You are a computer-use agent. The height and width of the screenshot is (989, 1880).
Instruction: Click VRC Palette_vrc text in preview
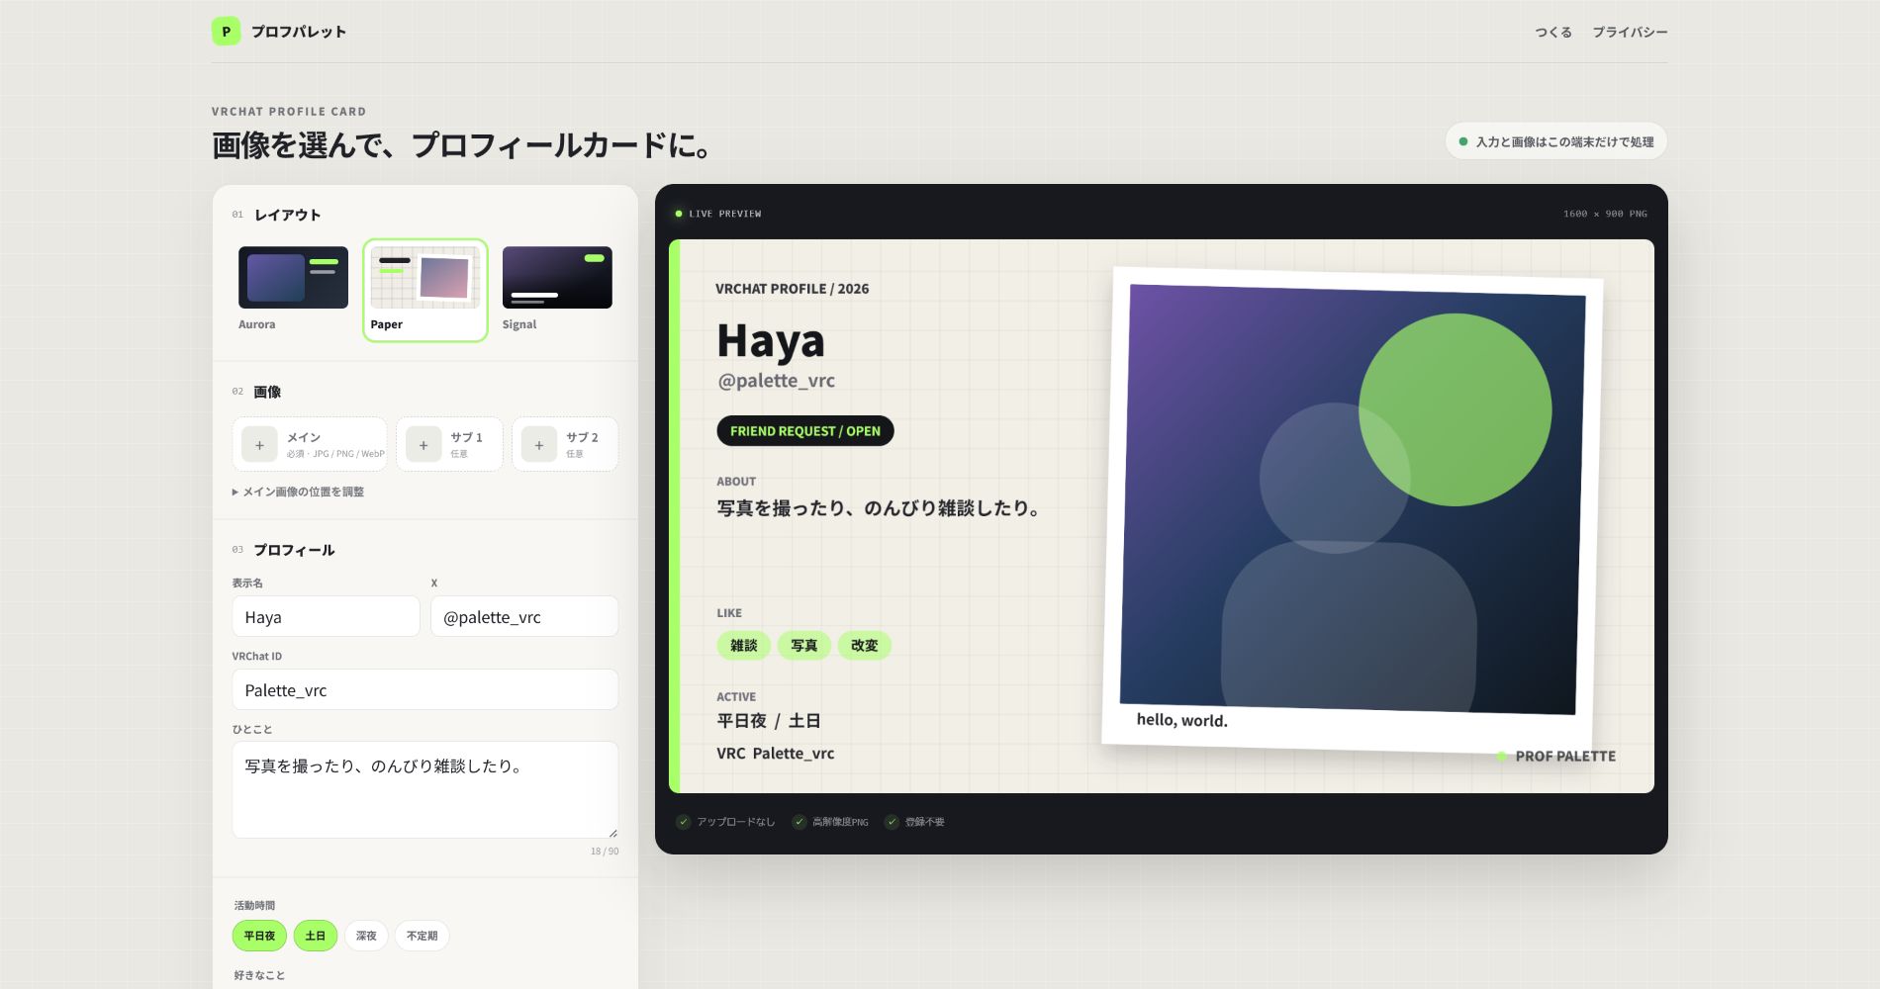tap(776, 754)
